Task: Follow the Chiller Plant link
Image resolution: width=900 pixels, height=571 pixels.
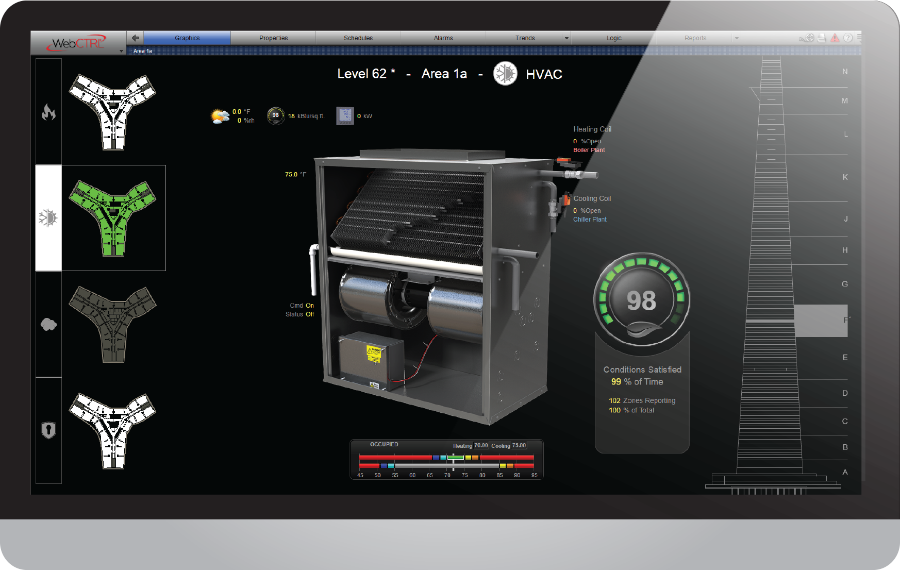Action: point(590,220)
